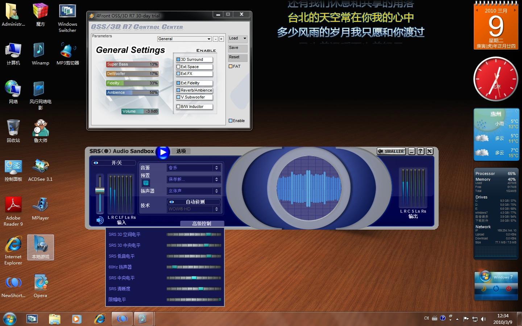Open the 回收站 recycle bin icon
The width and height of the screenshot is (522, 326).
(x=13, y=131)
